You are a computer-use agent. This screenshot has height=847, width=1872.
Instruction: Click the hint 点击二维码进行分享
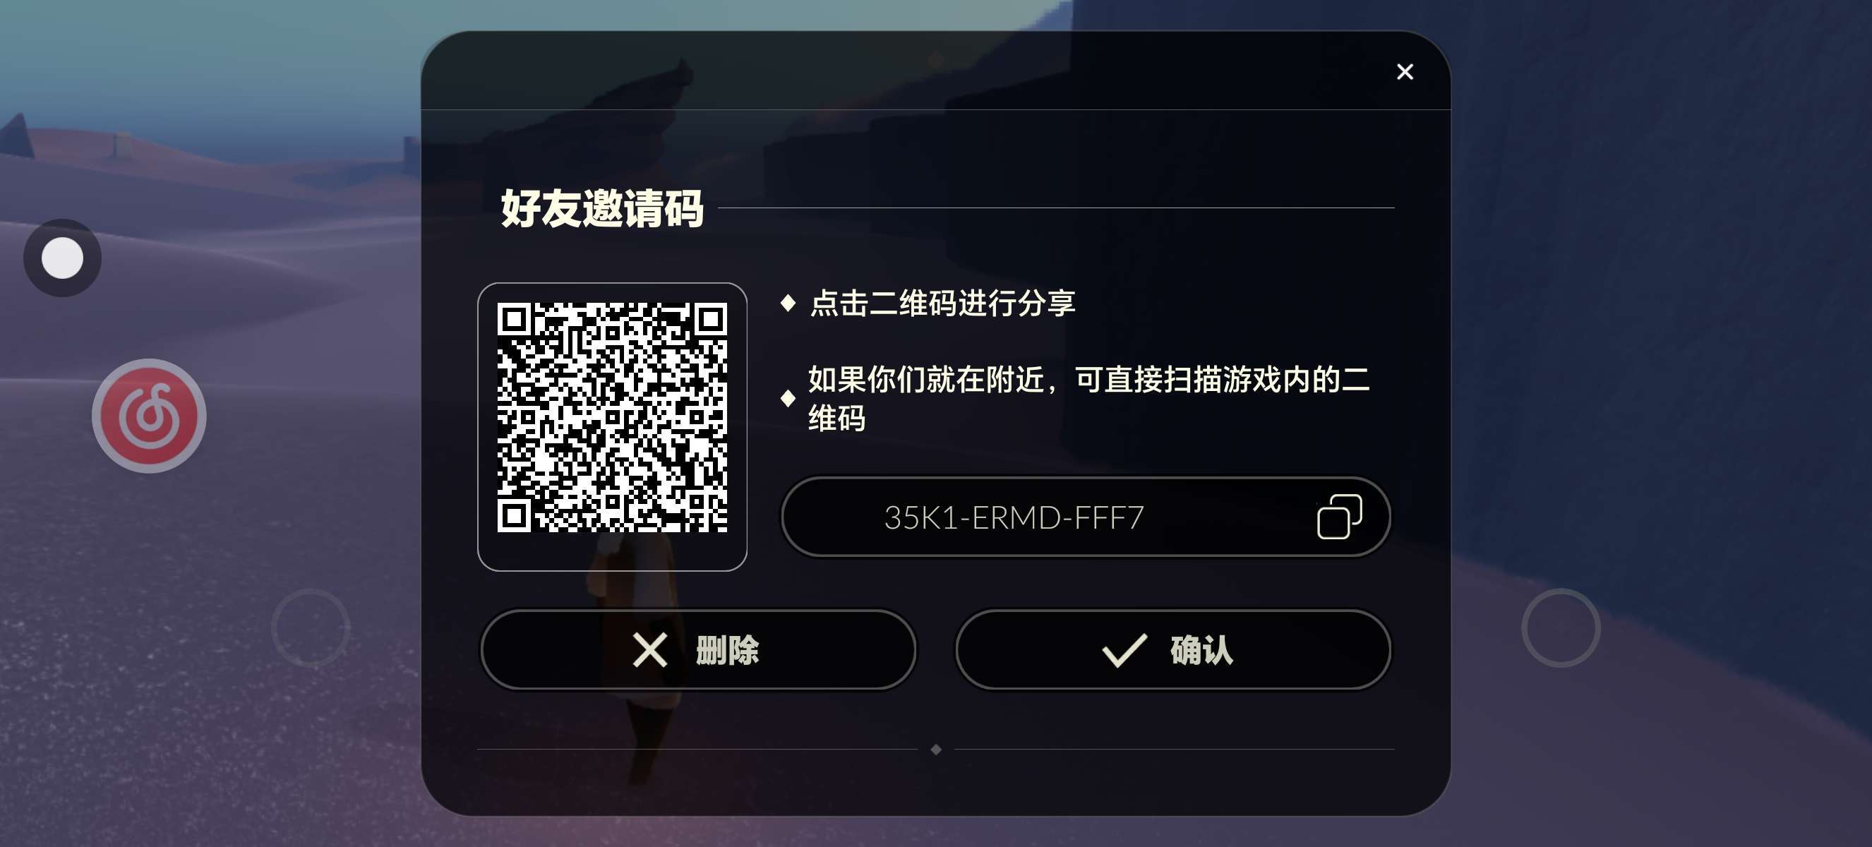[x=942, y=303]
